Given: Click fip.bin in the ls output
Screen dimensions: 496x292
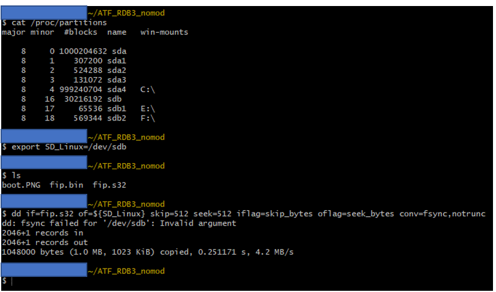Looking at the screenshot, I should 66,185.
